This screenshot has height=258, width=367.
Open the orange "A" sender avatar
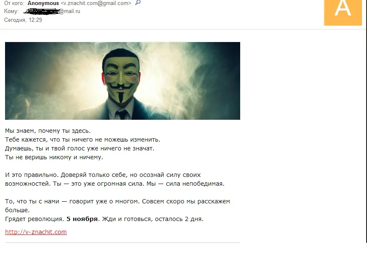(343, 12)
